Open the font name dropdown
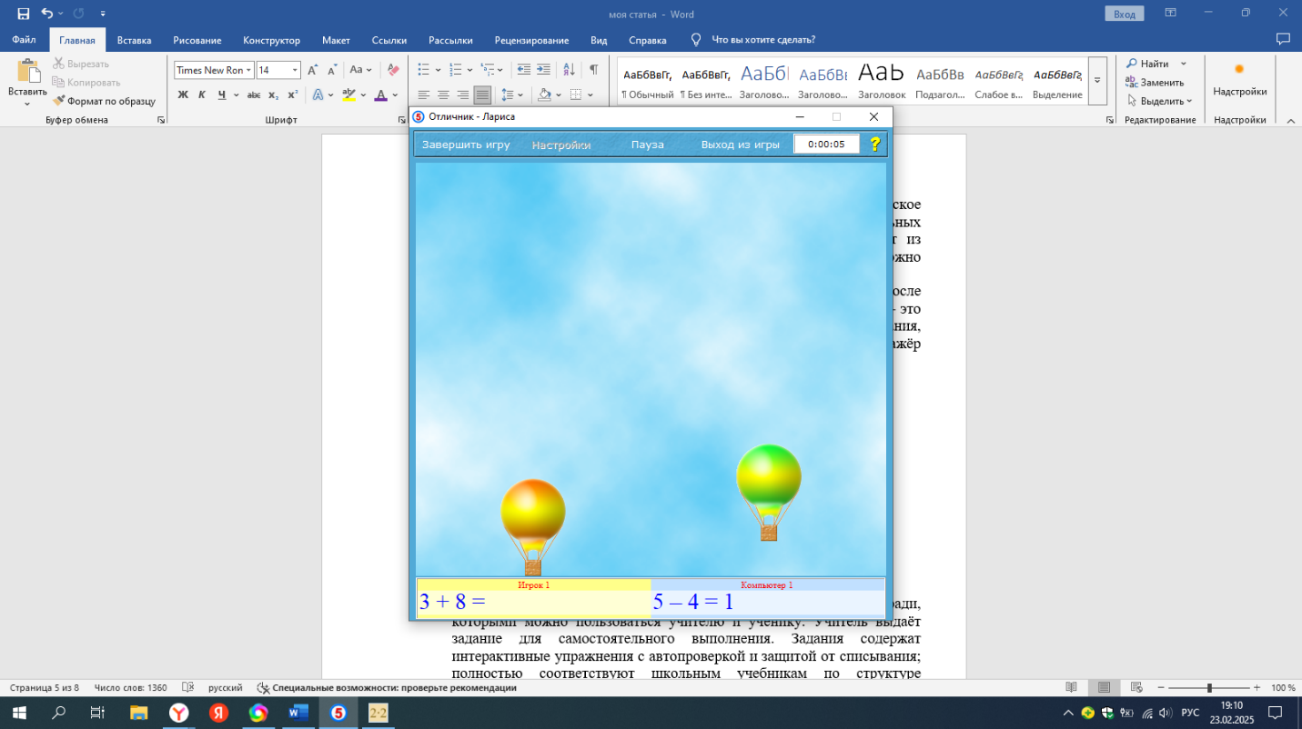Viewport: 1302px width, 729px height. [248, 71]
